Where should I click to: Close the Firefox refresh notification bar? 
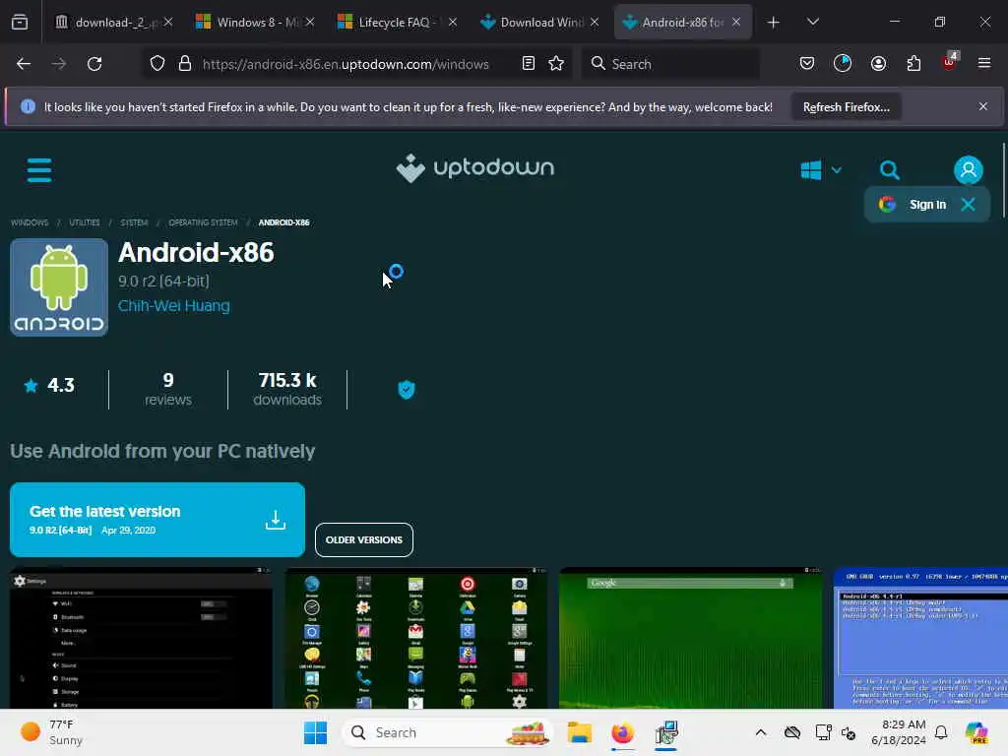click(983, 106)
